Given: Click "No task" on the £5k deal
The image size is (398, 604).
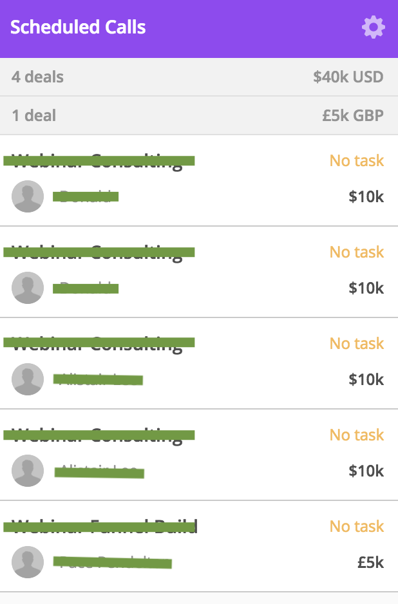Looking at the screenshot, I should click(357, 526).
